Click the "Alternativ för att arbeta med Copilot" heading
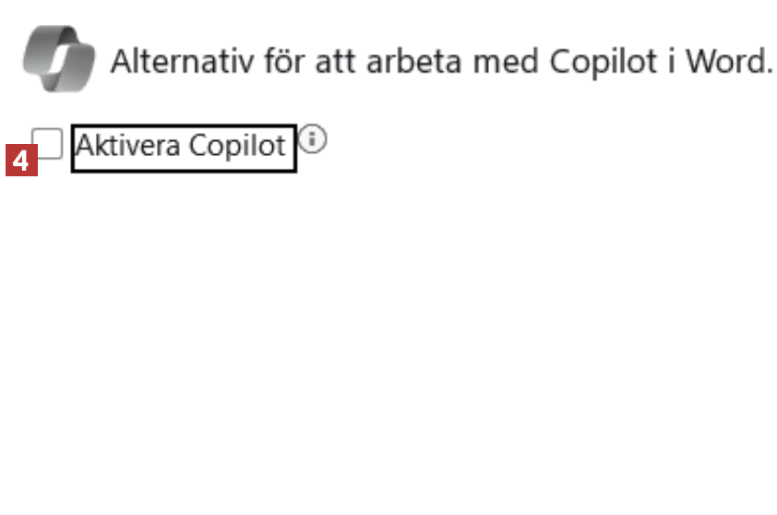Image resolution: width=777 pixels, height=515 pixels. [441, 62]
